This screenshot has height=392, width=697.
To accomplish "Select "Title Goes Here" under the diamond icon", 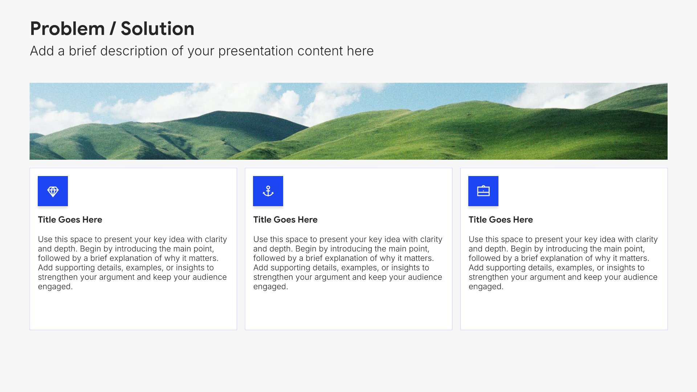I will (70, 220).
